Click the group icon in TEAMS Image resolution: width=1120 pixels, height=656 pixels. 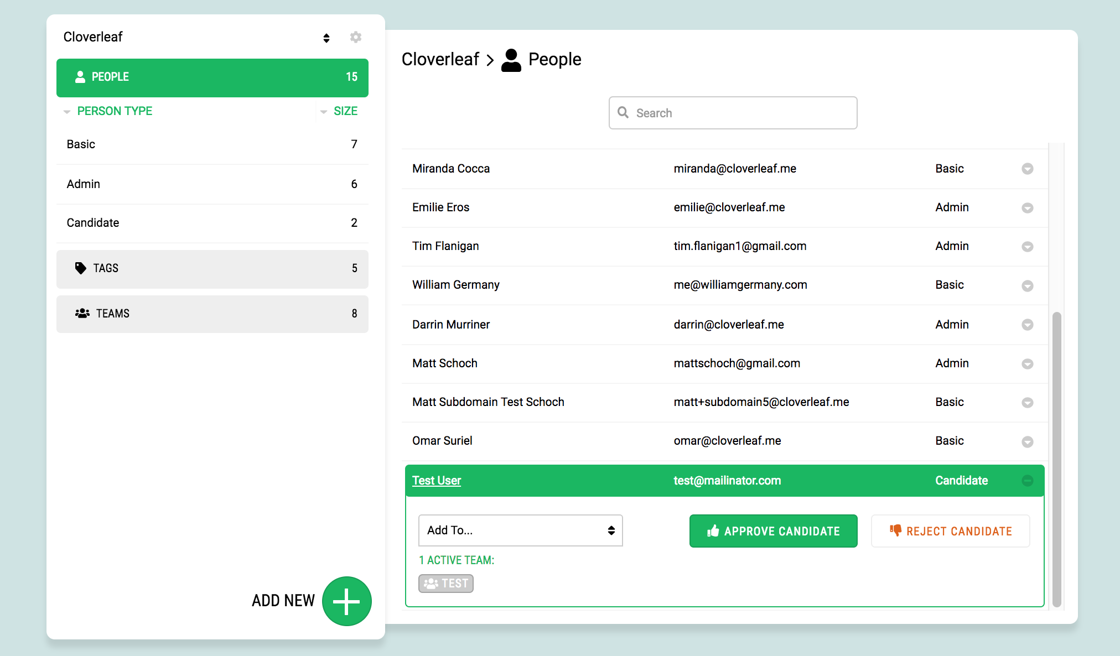(x=82, y=314)
